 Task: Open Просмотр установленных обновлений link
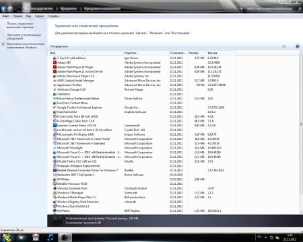24,36
